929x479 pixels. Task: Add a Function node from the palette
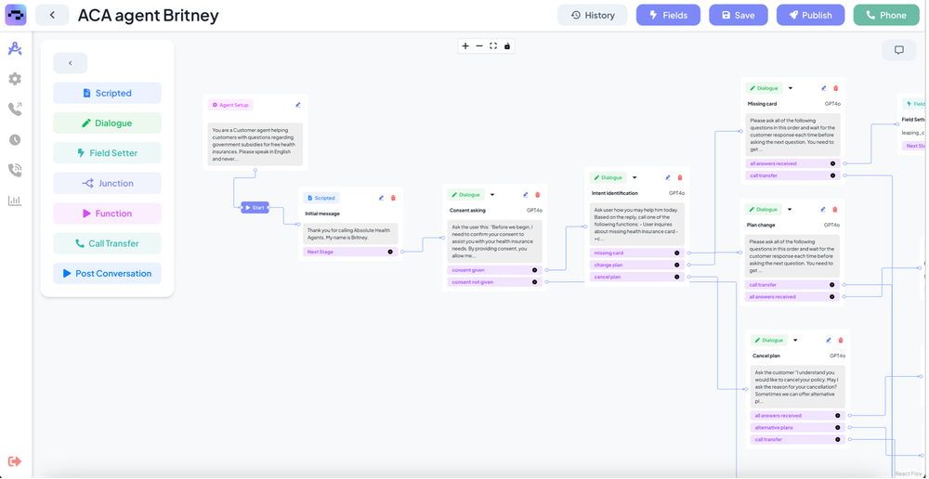pyautogui.click(x=107, y=214)
